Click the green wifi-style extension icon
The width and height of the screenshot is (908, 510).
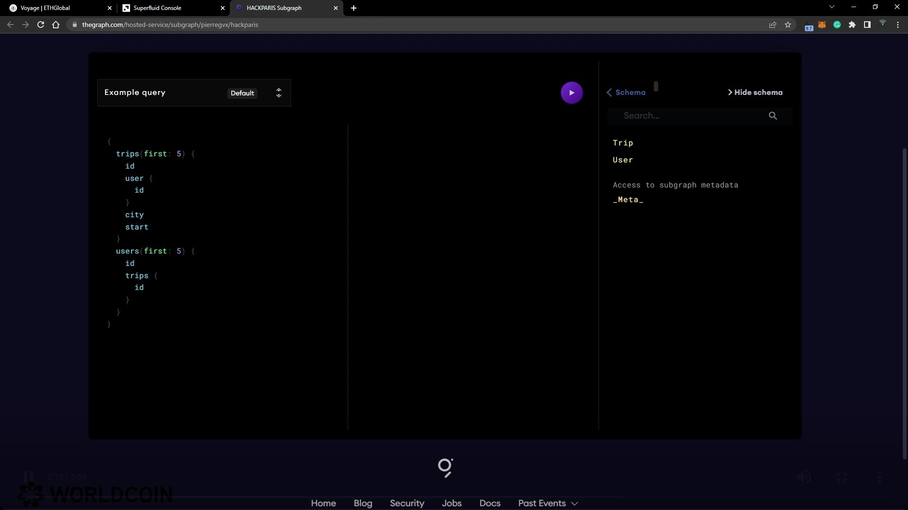click(882, 24)
